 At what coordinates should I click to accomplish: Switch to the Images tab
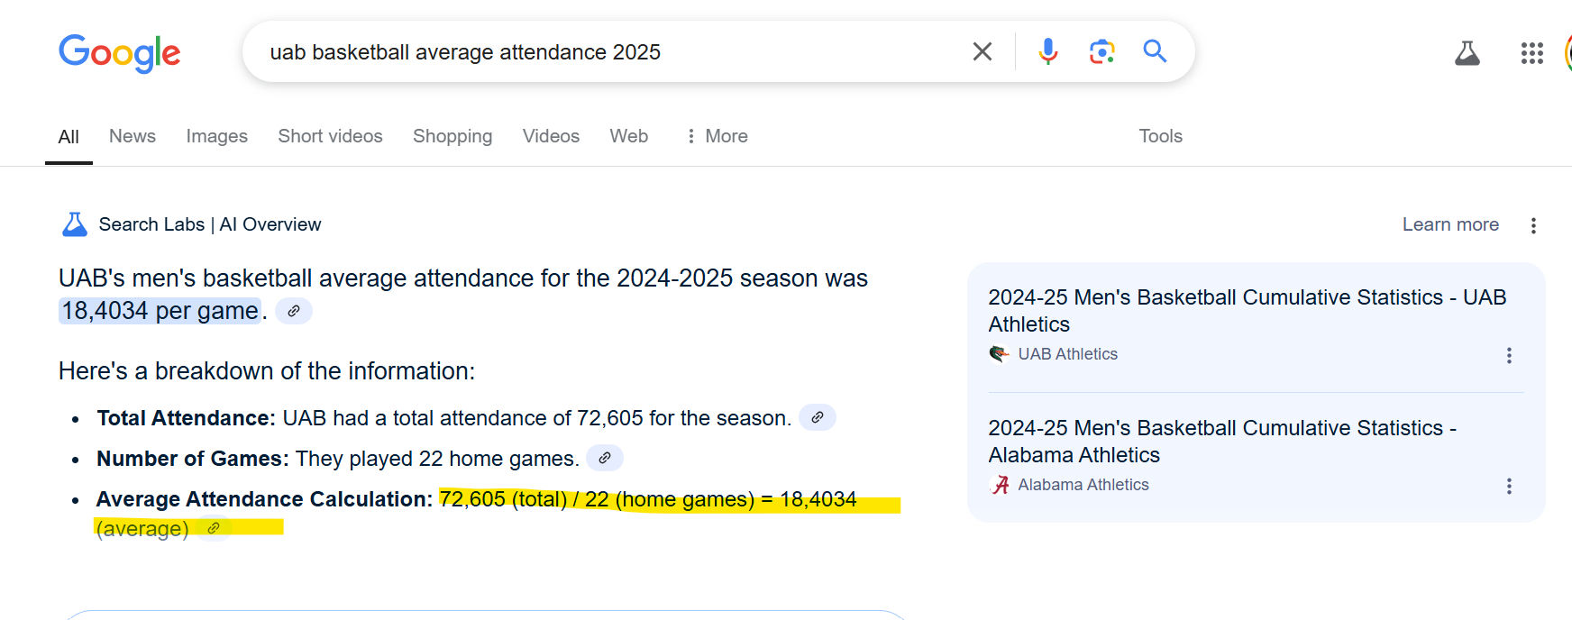click(x=216, y=136)
